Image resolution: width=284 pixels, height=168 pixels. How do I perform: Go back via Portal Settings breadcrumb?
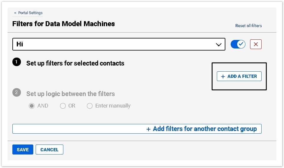[30, 13]
